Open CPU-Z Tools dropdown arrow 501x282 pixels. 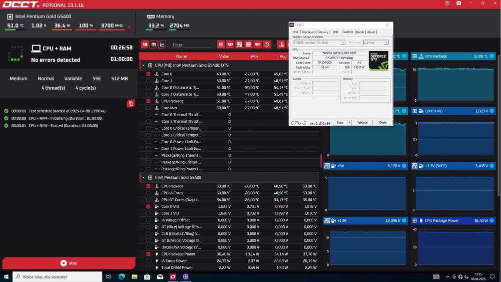(349, 122)
